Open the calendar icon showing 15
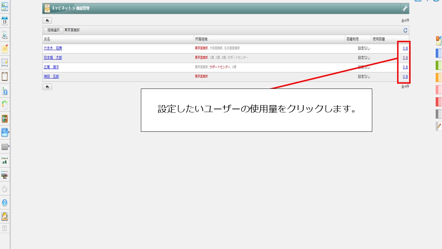442x249 pixels. pos(5,21)
